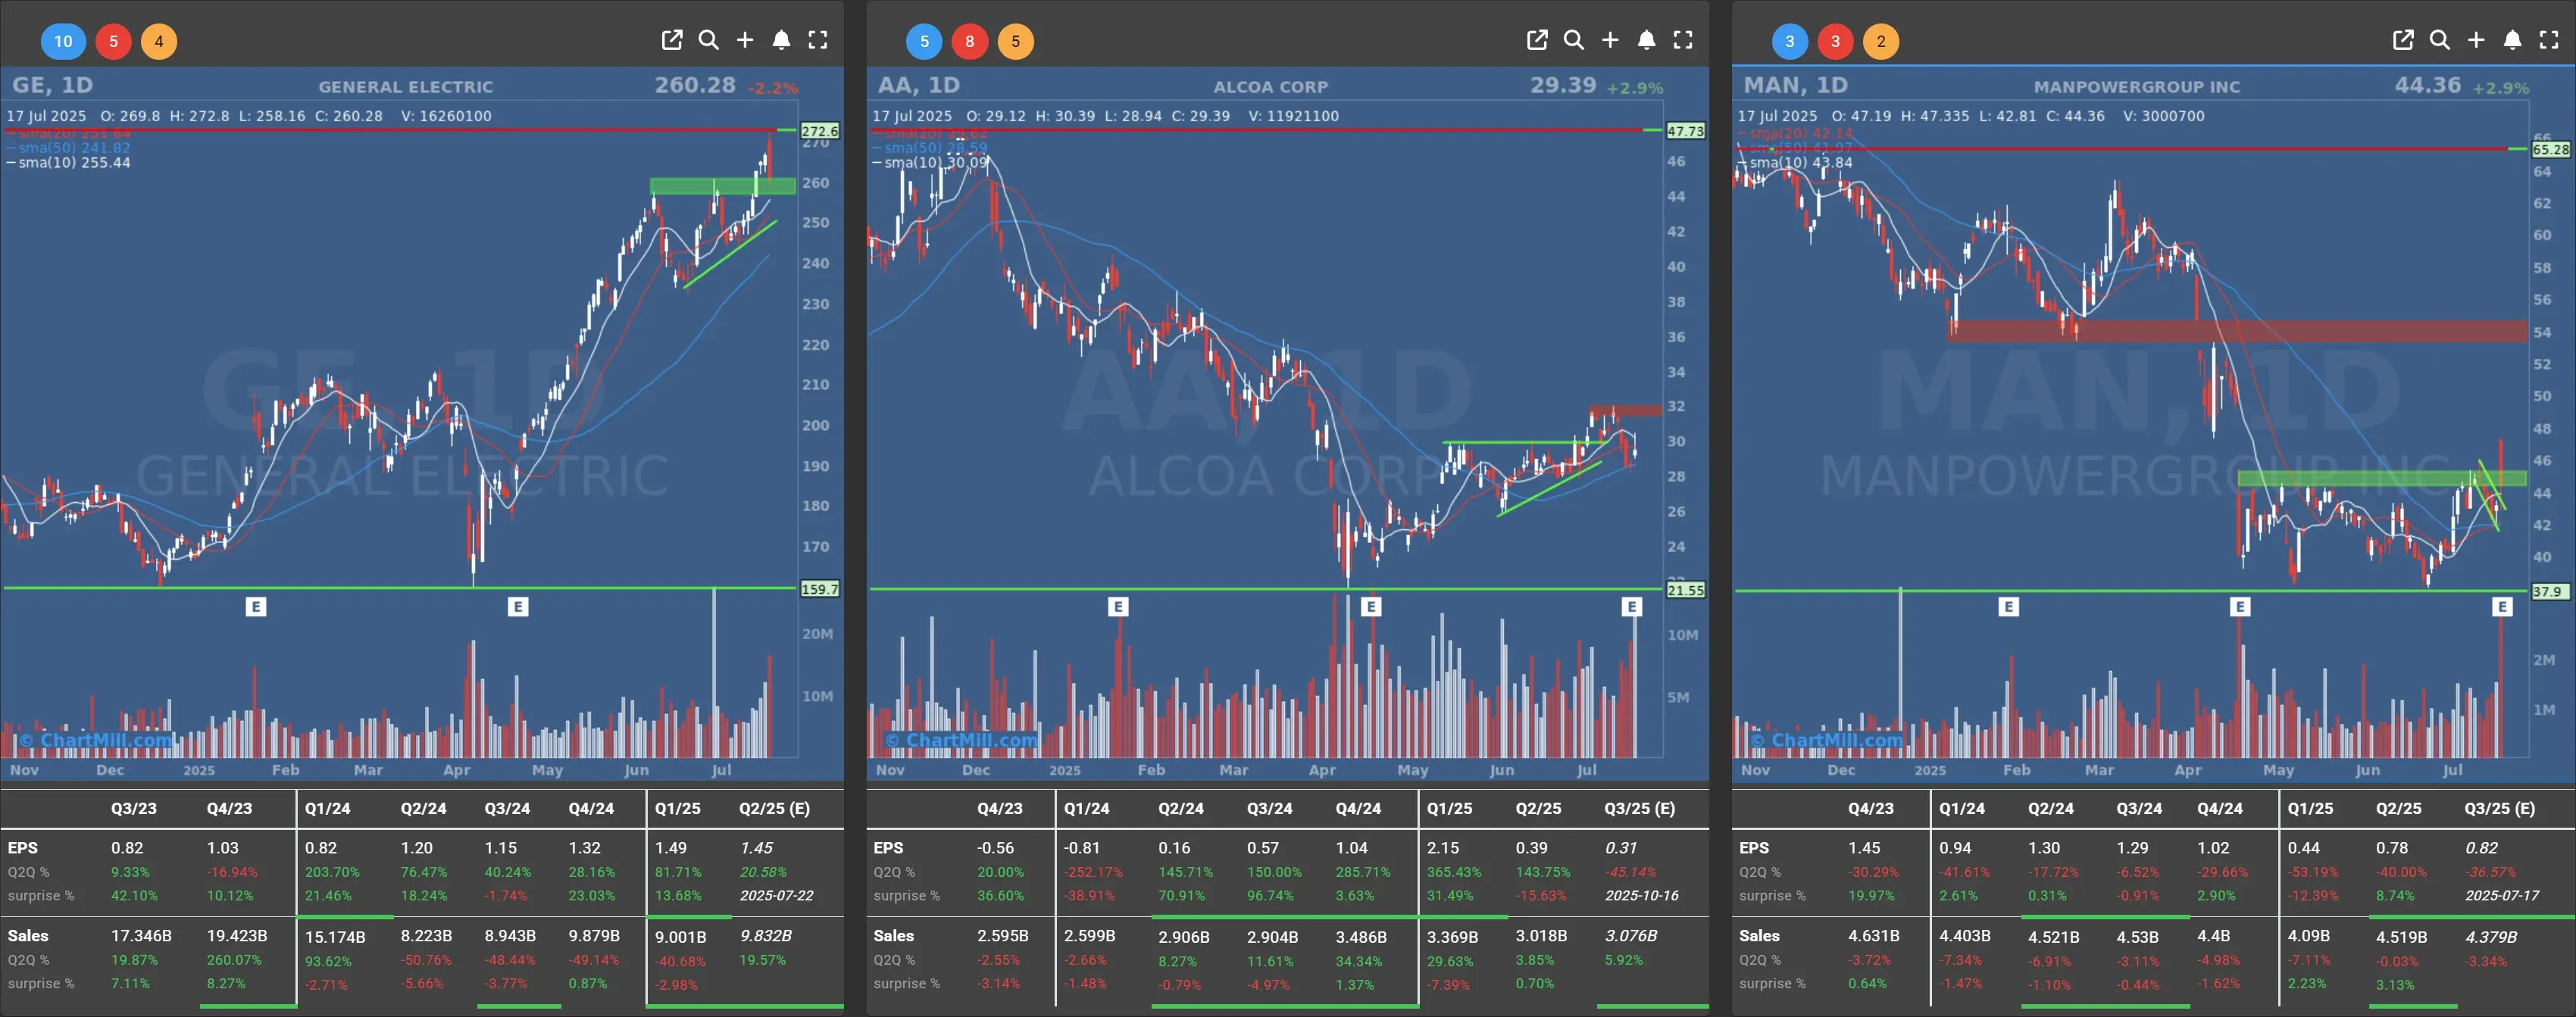This screenshot has height=1017, width=2576.
Task: Click AA price 29.39
Action: [1563, 85]
